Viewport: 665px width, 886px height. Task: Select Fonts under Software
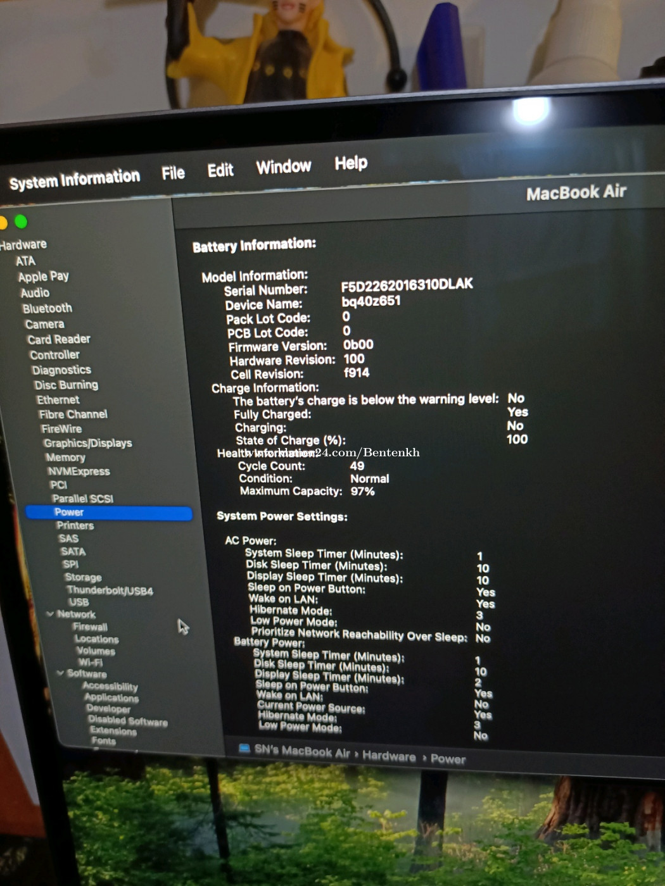[x=104, y=741]
